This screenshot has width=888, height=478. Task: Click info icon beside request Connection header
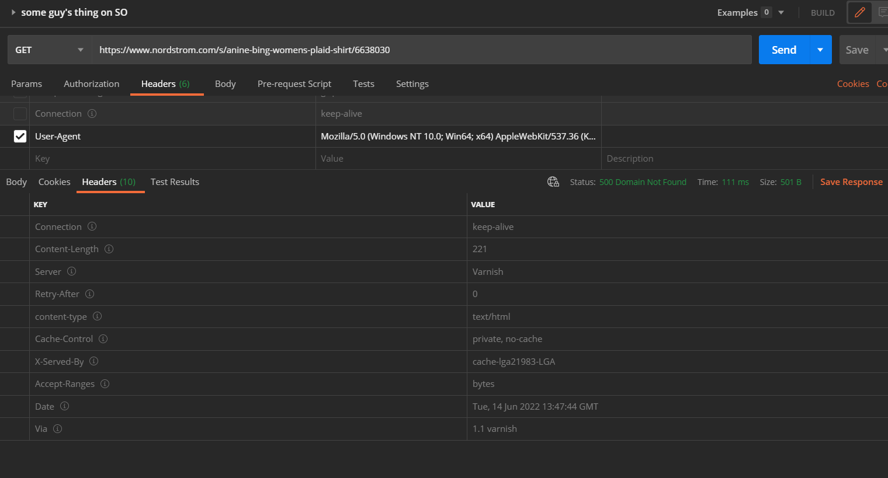click(92, 113)
